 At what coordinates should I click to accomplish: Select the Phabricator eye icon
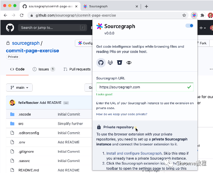[129, 63]
